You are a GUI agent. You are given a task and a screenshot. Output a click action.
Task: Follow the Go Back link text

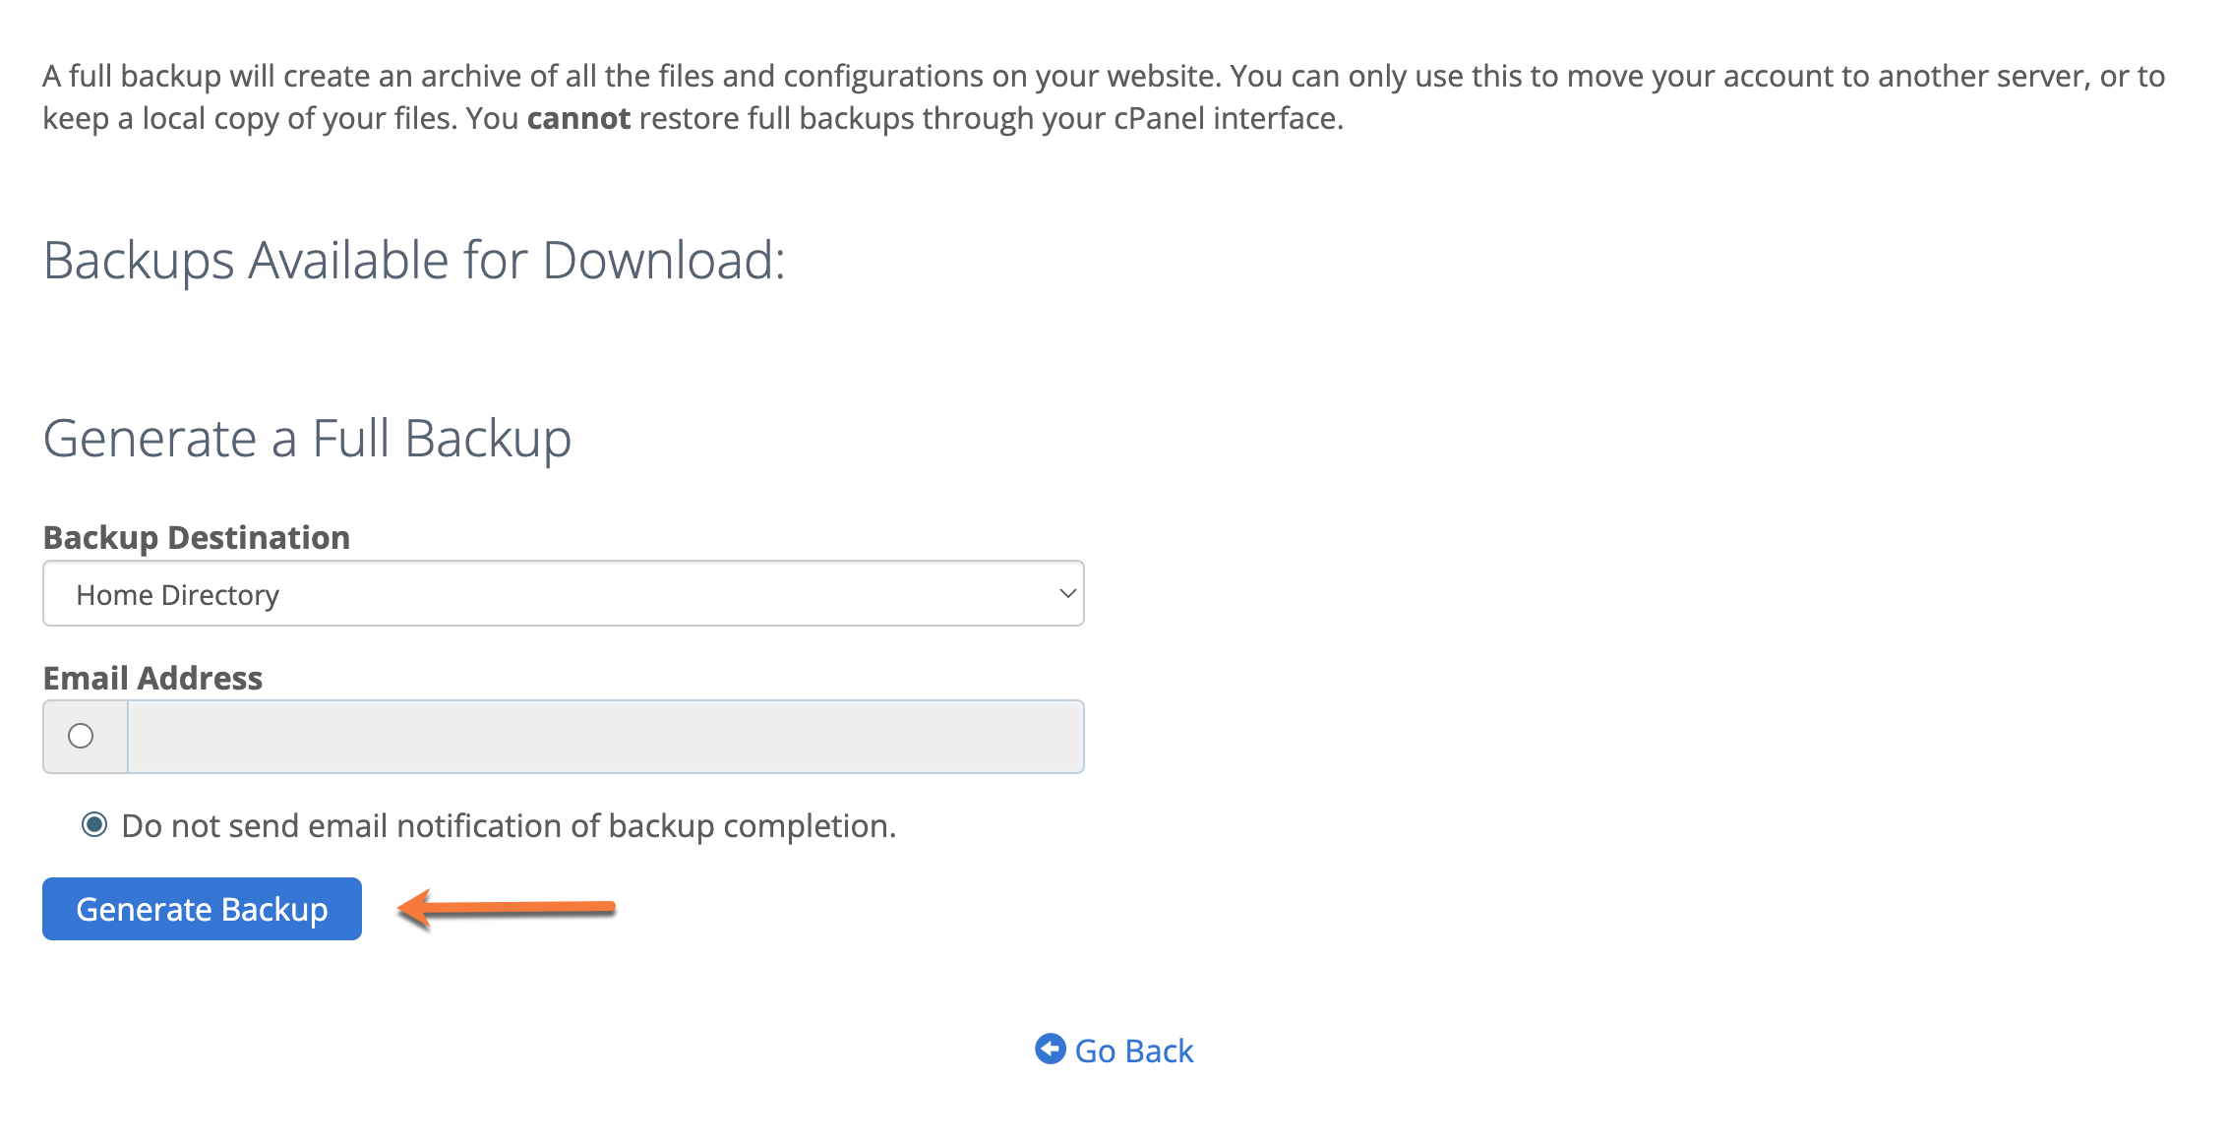(x=1133, y=1051)
